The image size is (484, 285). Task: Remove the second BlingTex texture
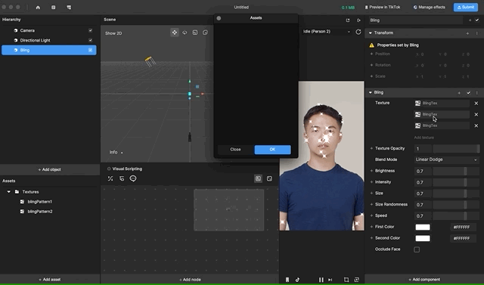pos(476,114)
